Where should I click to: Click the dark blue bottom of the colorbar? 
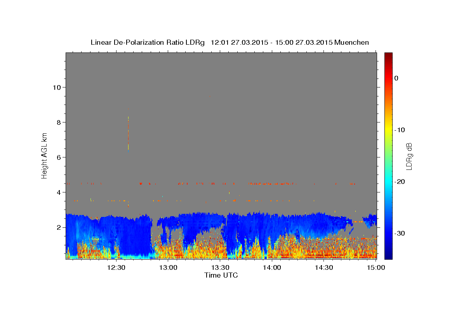click(x=388, y=255)
